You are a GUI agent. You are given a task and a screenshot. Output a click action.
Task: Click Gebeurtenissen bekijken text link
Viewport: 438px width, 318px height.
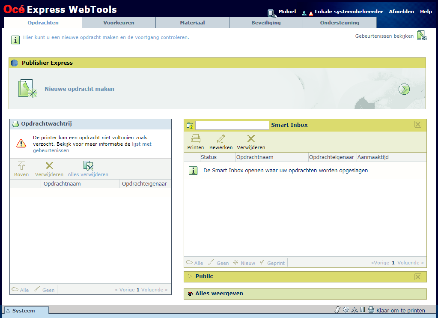pyautogui.click(x=384, y=36)
